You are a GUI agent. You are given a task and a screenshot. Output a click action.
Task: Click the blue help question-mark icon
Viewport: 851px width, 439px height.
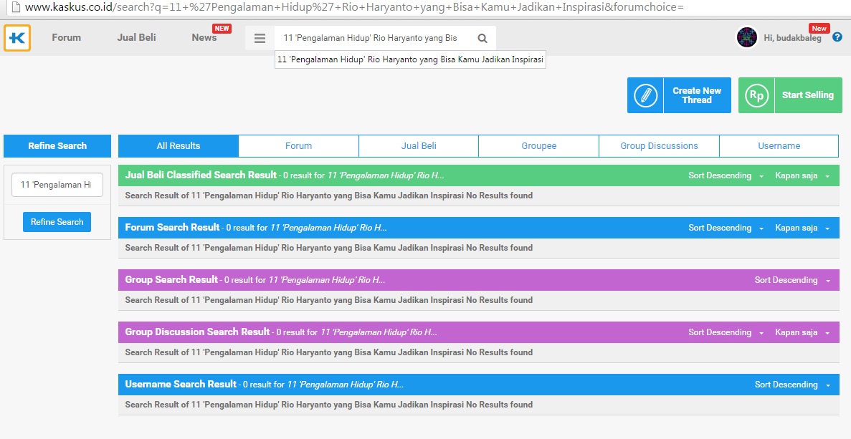[837, 37]
